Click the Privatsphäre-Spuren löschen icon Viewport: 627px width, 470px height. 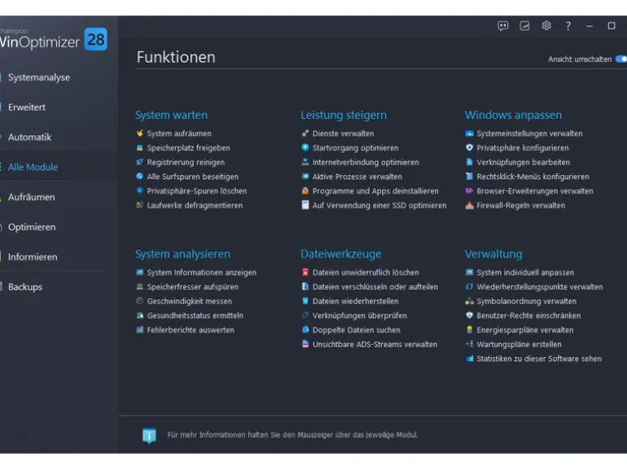point(139,190)
